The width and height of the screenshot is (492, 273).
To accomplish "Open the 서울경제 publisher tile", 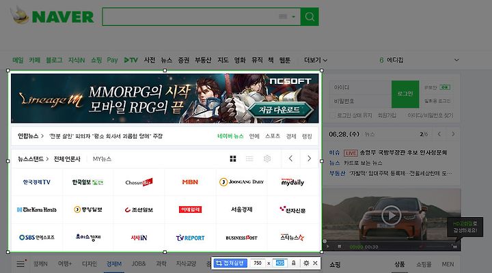I will click(241, 210).
